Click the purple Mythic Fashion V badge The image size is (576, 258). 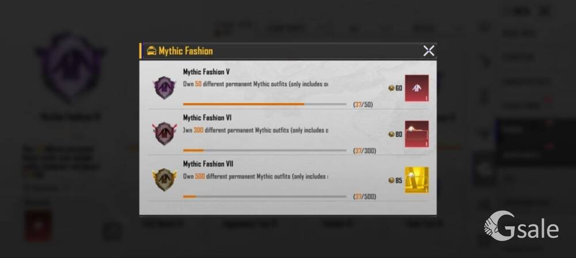(164, 88)
